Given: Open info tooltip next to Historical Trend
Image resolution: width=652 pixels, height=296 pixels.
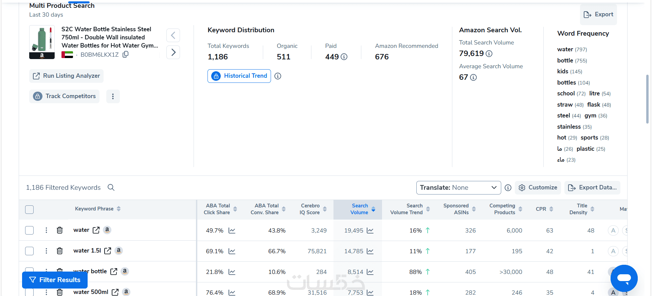Looking at the screenshot, I should click(278, 76).
